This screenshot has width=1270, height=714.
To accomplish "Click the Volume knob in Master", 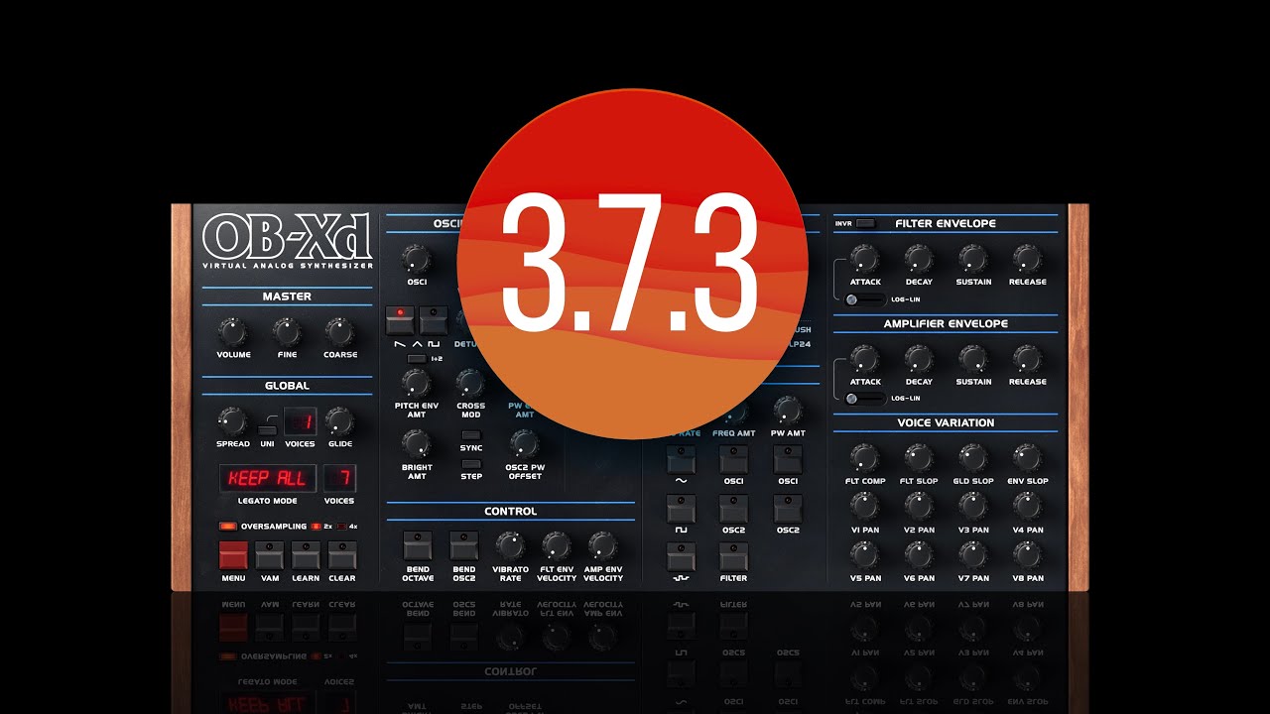I will 233,331.
